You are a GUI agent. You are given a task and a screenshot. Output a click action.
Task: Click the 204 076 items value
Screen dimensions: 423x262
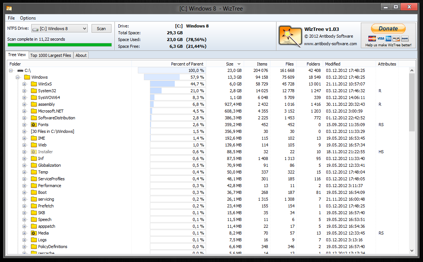261,71
